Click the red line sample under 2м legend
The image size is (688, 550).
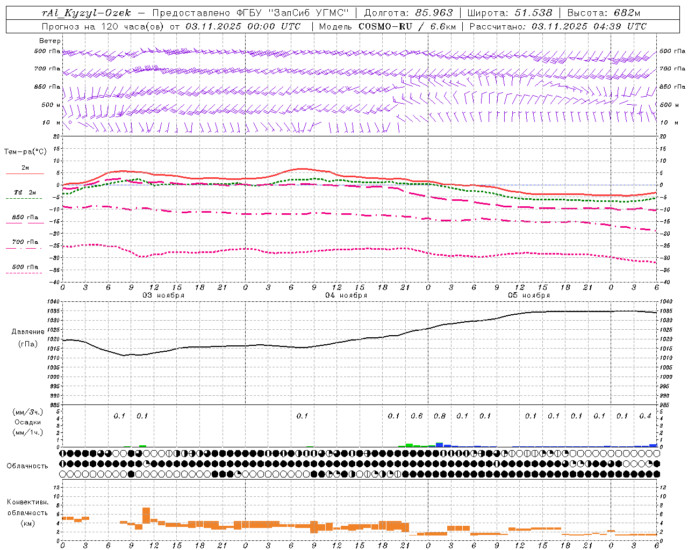25,173
